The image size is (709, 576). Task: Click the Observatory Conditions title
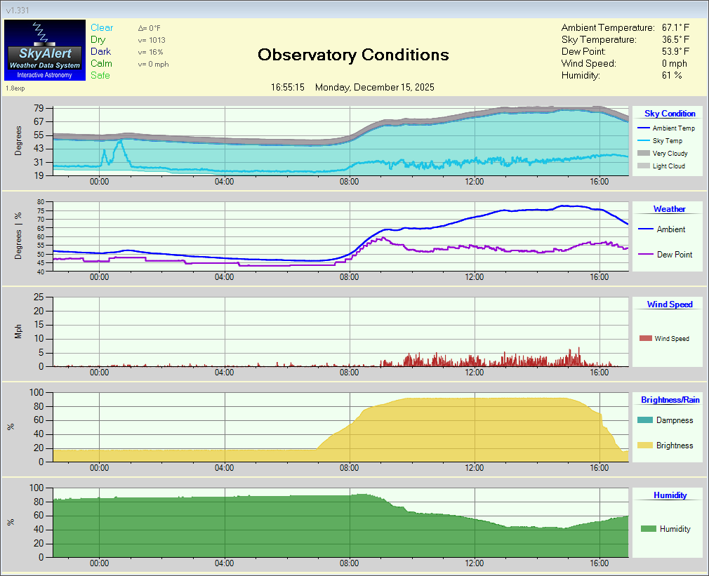click(353, 55)
